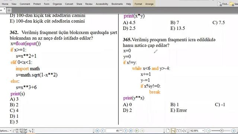
Task: Open advanced Search folder icon
Action: click(x=232, y=4)
